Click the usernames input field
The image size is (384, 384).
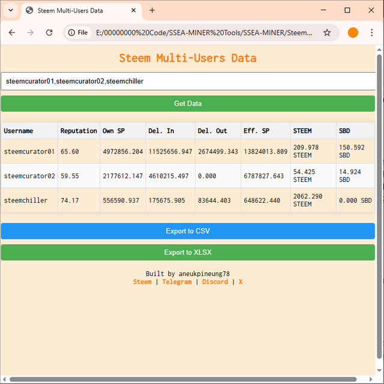[x=188, y=81]
